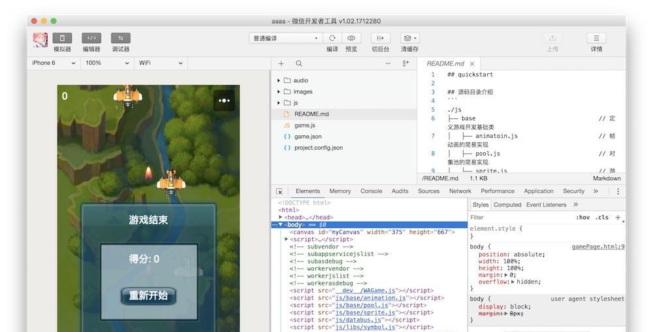Select the Styles pane tab
The width and height of the screenshot is (653, 332).
click(480, 205)
